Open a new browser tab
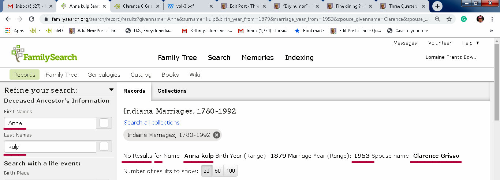The height and width of the screenshot is (180, 500). coord(437,6)
